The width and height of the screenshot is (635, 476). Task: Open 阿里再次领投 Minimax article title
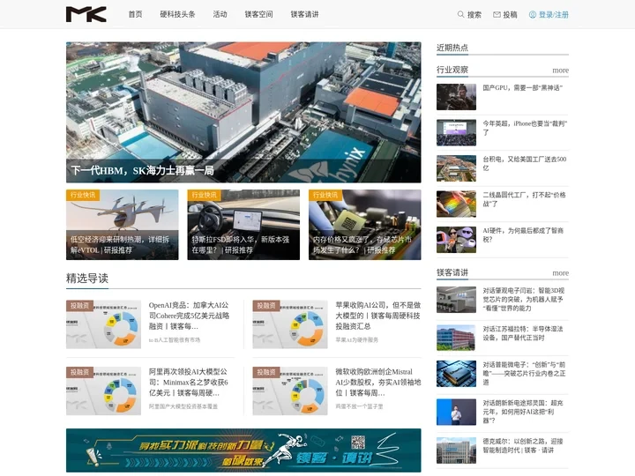(189, 382)
